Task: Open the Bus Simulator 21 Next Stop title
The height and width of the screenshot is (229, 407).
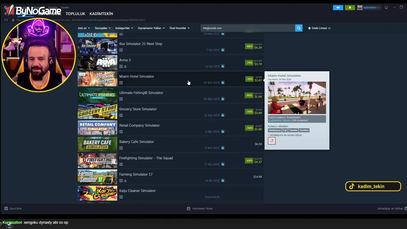Action: pos(141,44)
